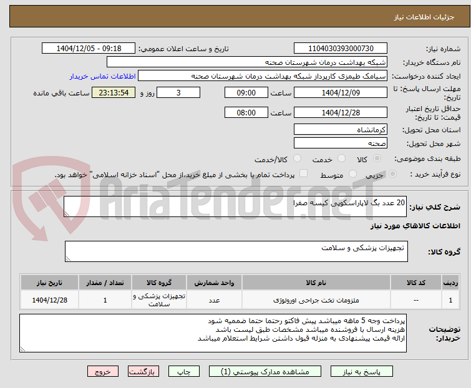
Task: Click the resize handle of description textarea
Action: 67,214
